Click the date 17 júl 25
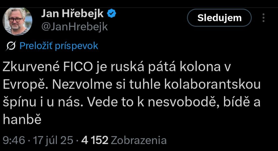The height and width of the screenshot is (151, 278). tap(53, 140)
